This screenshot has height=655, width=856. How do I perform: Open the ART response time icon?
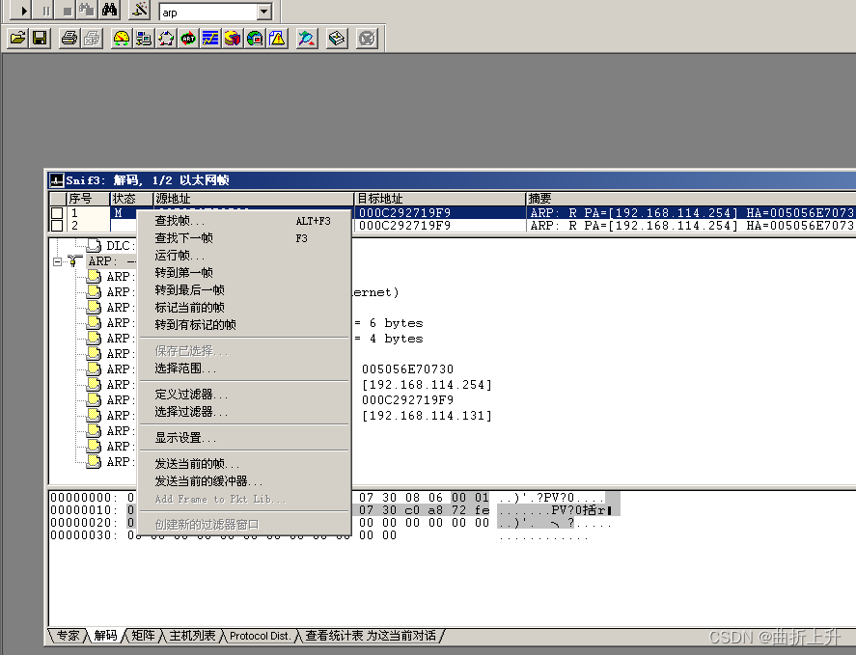point(188,39)
